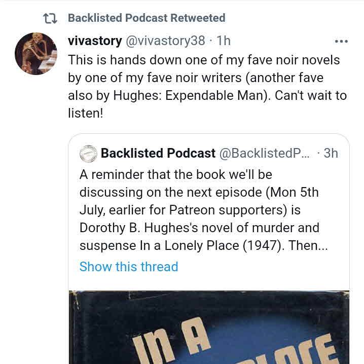Open quoted tweet text about next episode
The height and width of the screenshot is (364, 364).
click(204, 210)
